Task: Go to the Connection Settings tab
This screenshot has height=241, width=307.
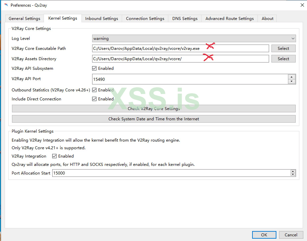Action: click(145, 18)
